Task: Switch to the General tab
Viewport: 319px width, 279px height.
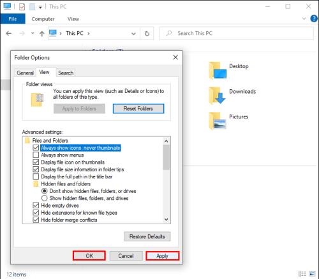Action: tap(25, 73)
